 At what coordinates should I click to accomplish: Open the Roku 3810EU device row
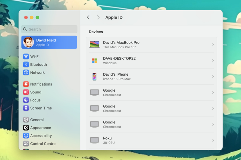click(x=151, y=140)
